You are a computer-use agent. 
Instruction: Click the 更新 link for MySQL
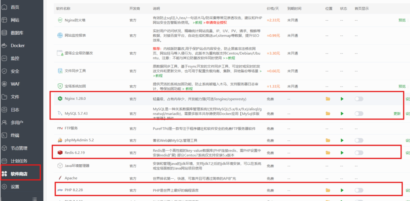coord(397,113)
